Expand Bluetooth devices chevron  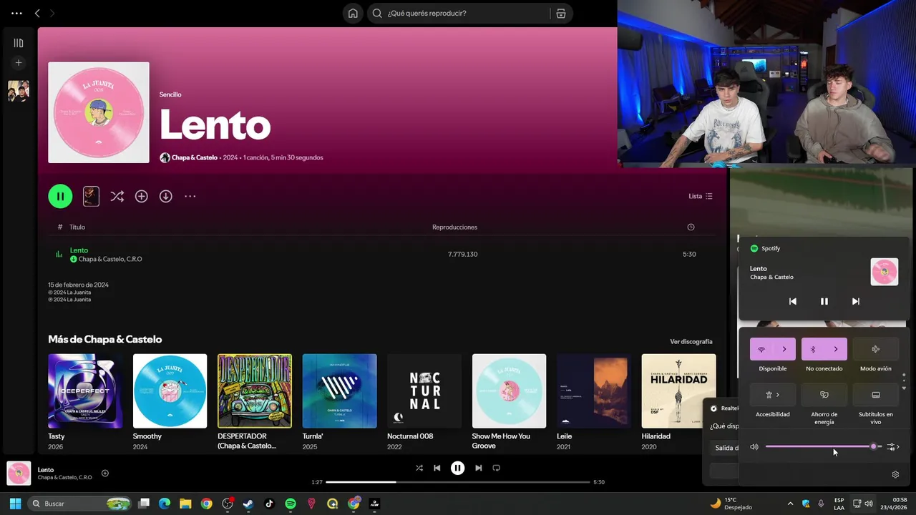[x=836, y=349]
